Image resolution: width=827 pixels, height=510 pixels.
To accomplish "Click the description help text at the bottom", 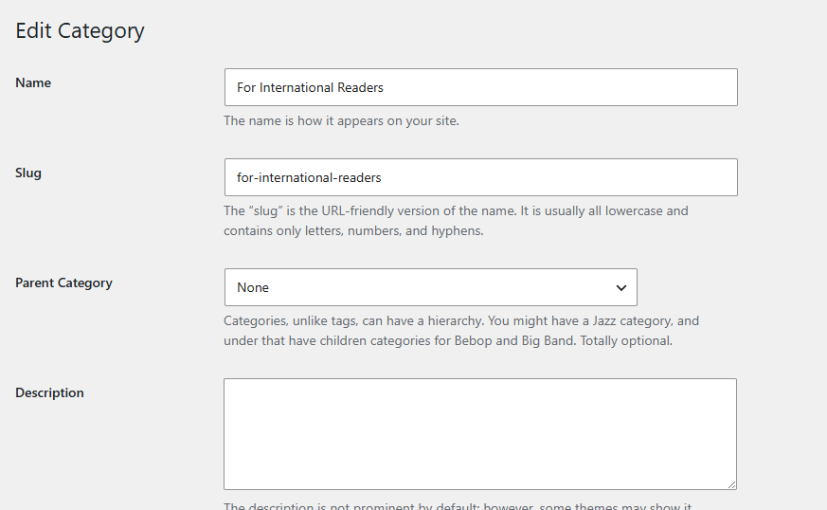I will click(x=458, y=506).
